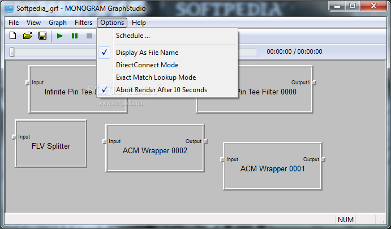
Task: Close the open Options menu
Action: (112, 23)
